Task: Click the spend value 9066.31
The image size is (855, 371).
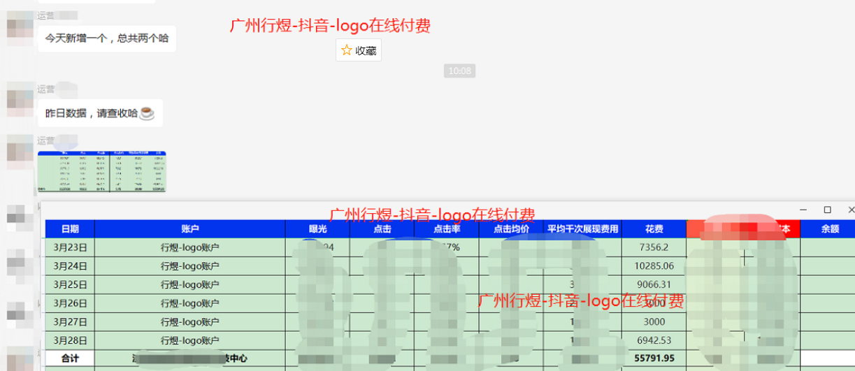Action: pyautogui.click(x=654, y=284)
